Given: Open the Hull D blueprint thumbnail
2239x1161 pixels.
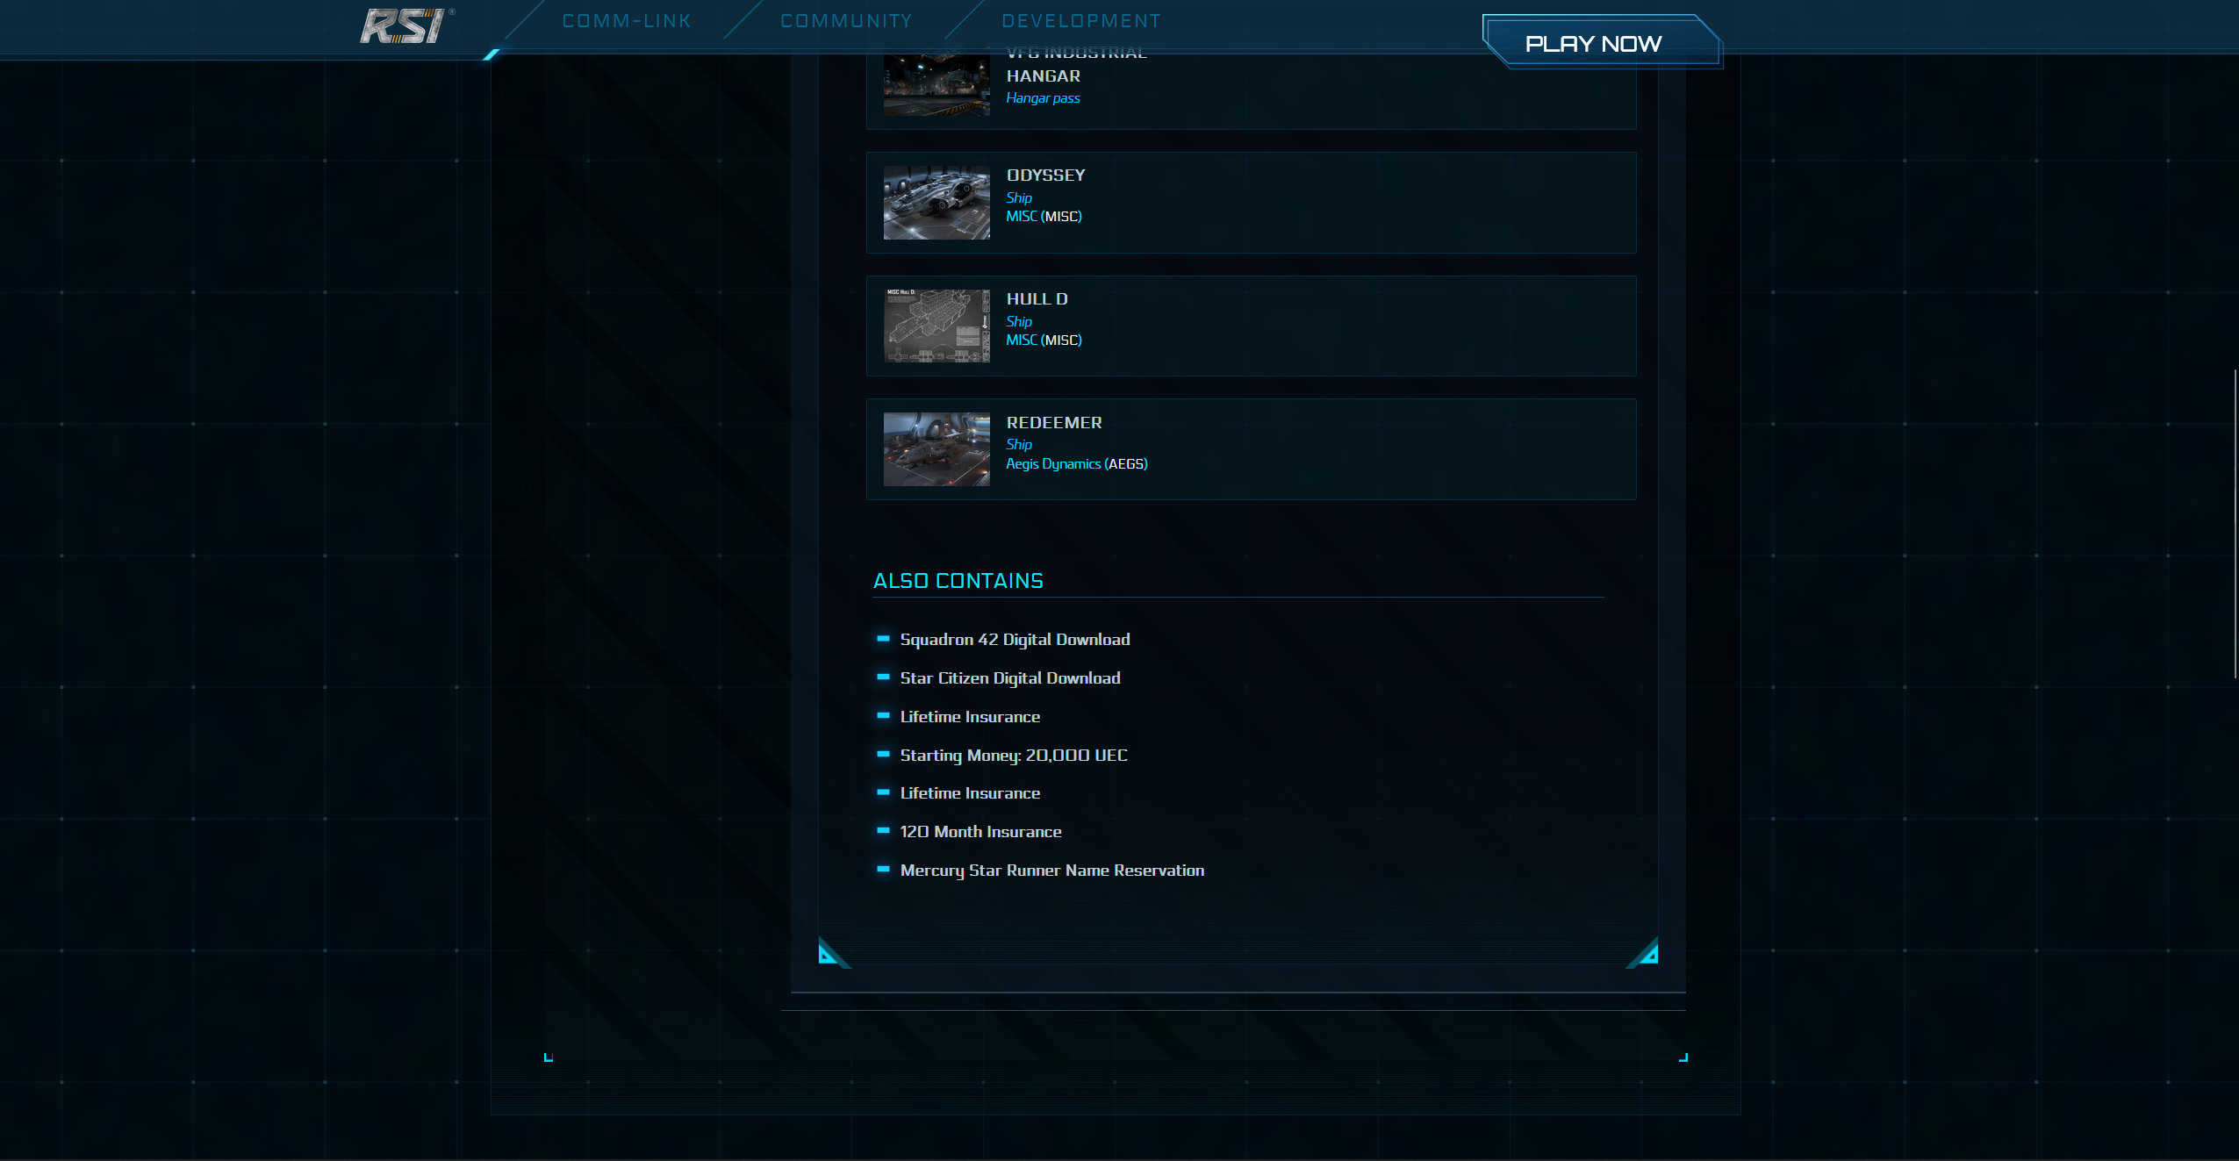Looking at the screenshot, I should point(936,326).
